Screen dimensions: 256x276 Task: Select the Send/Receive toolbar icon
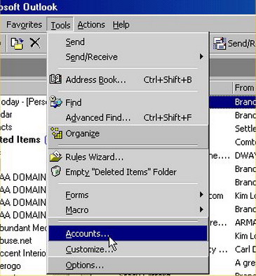click(220, 44)
